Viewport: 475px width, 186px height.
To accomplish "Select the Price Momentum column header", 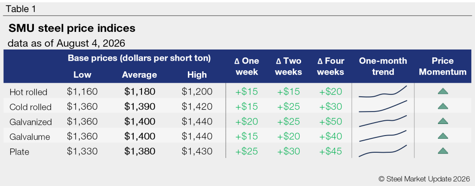I will (443, 67).
